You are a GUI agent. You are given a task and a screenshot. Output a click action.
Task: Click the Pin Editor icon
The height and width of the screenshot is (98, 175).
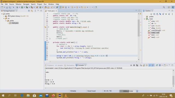point(96,7)
